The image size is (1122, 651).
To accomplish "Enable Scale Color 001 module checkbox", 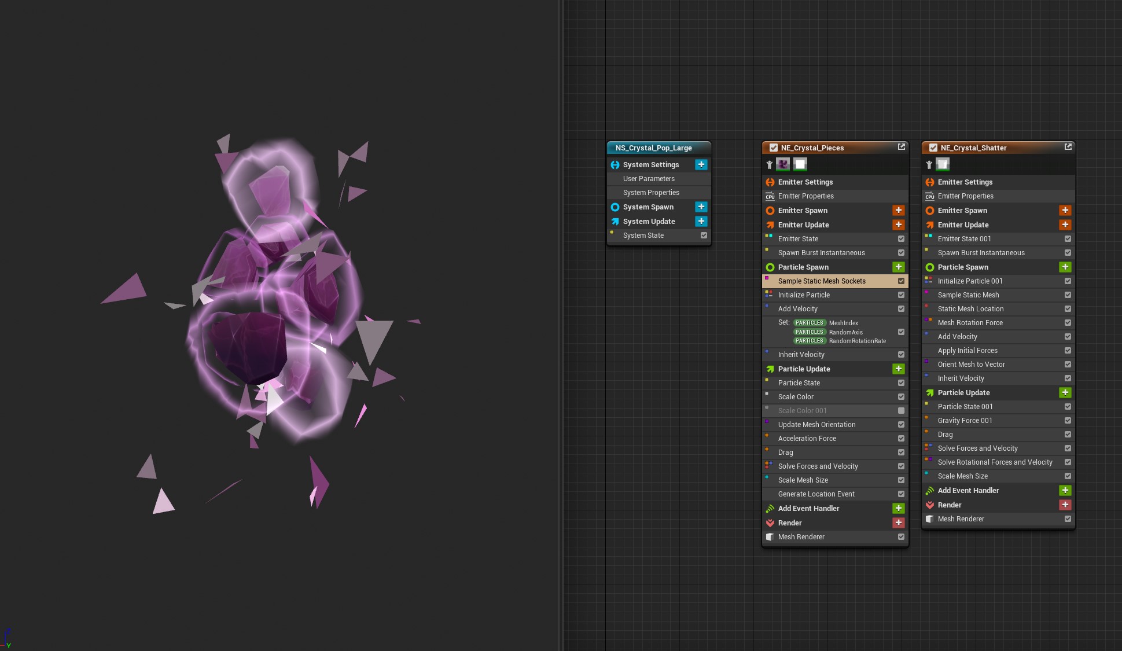I will (901, 410).
